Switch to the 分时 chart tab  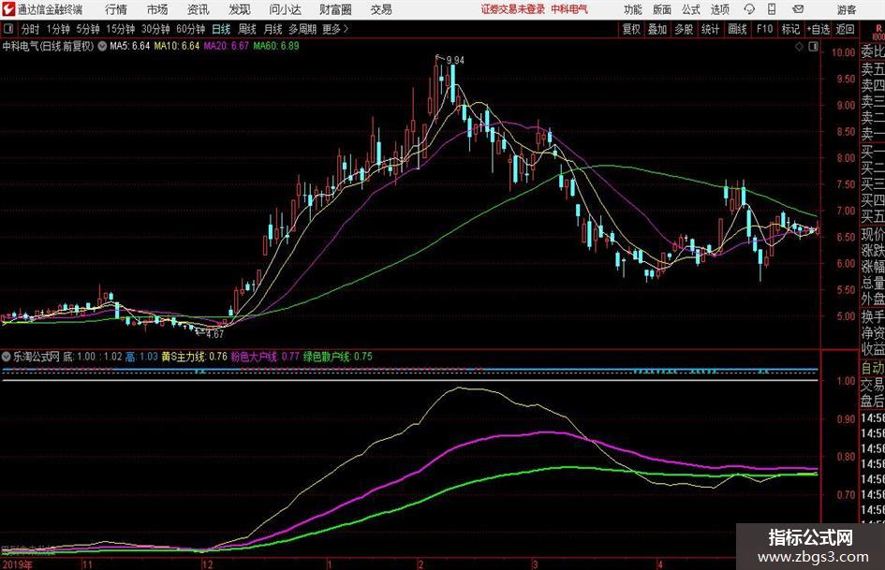[x=31, y=29]
